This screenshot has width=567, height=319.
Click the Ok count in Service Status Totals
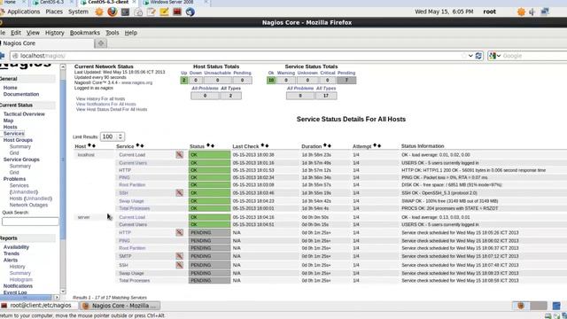click(271, 81)
